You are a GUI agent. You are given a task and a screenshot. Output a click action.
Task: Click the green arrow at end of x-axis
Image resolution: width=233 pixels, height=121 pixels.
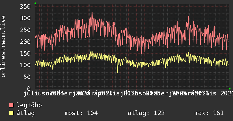(230, 89)
